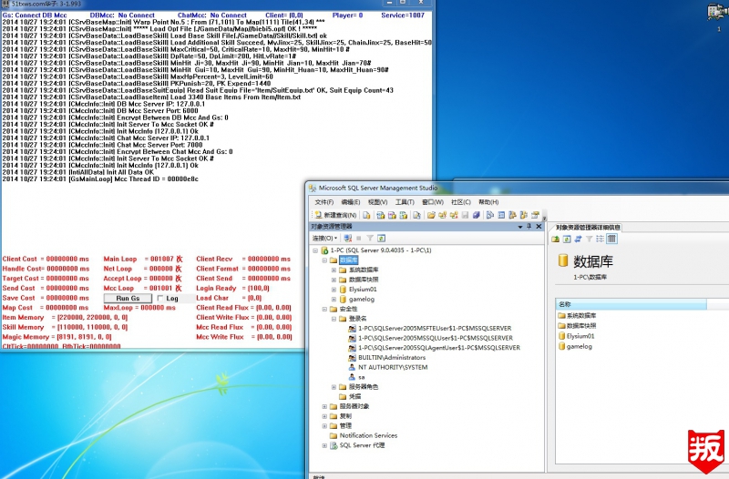This screenshot has width=729, height=479.
Task: Click the Analysis Services XMLA Query icon
Action: [404, 215]
